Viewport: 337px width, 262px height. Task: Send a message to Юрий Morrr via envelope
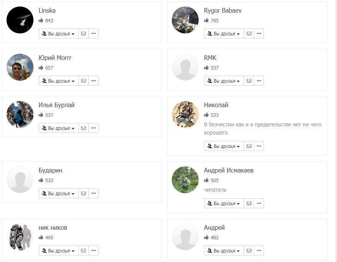(83, 81)
